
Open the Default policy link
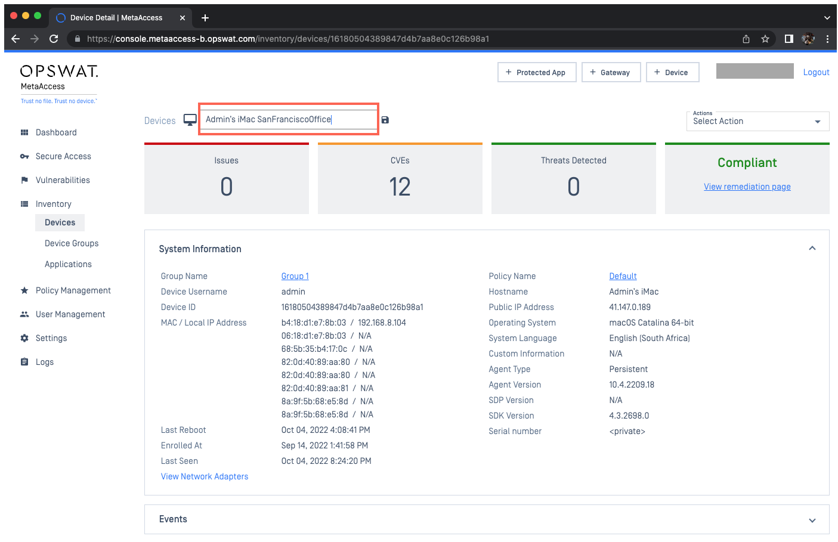[623, 276]
